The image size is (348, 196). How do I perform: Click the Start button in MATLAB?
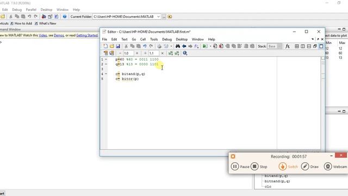pyautogui.click(x=2, y=194)
